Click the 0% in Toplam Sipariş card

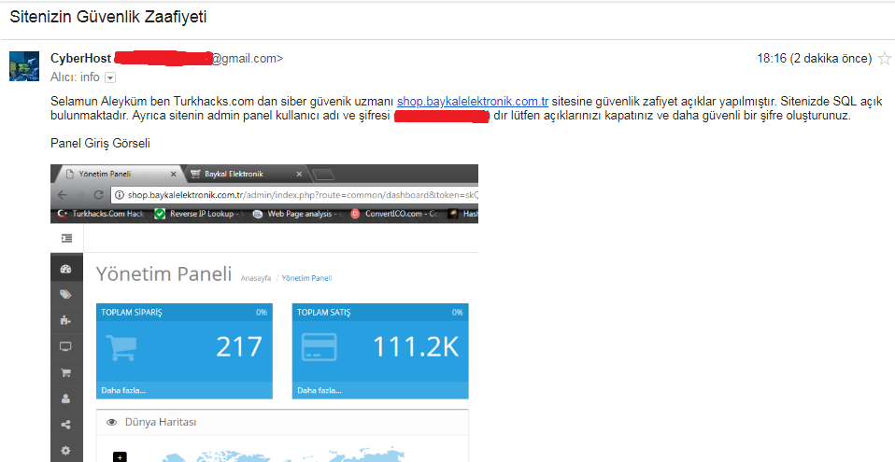262,313
